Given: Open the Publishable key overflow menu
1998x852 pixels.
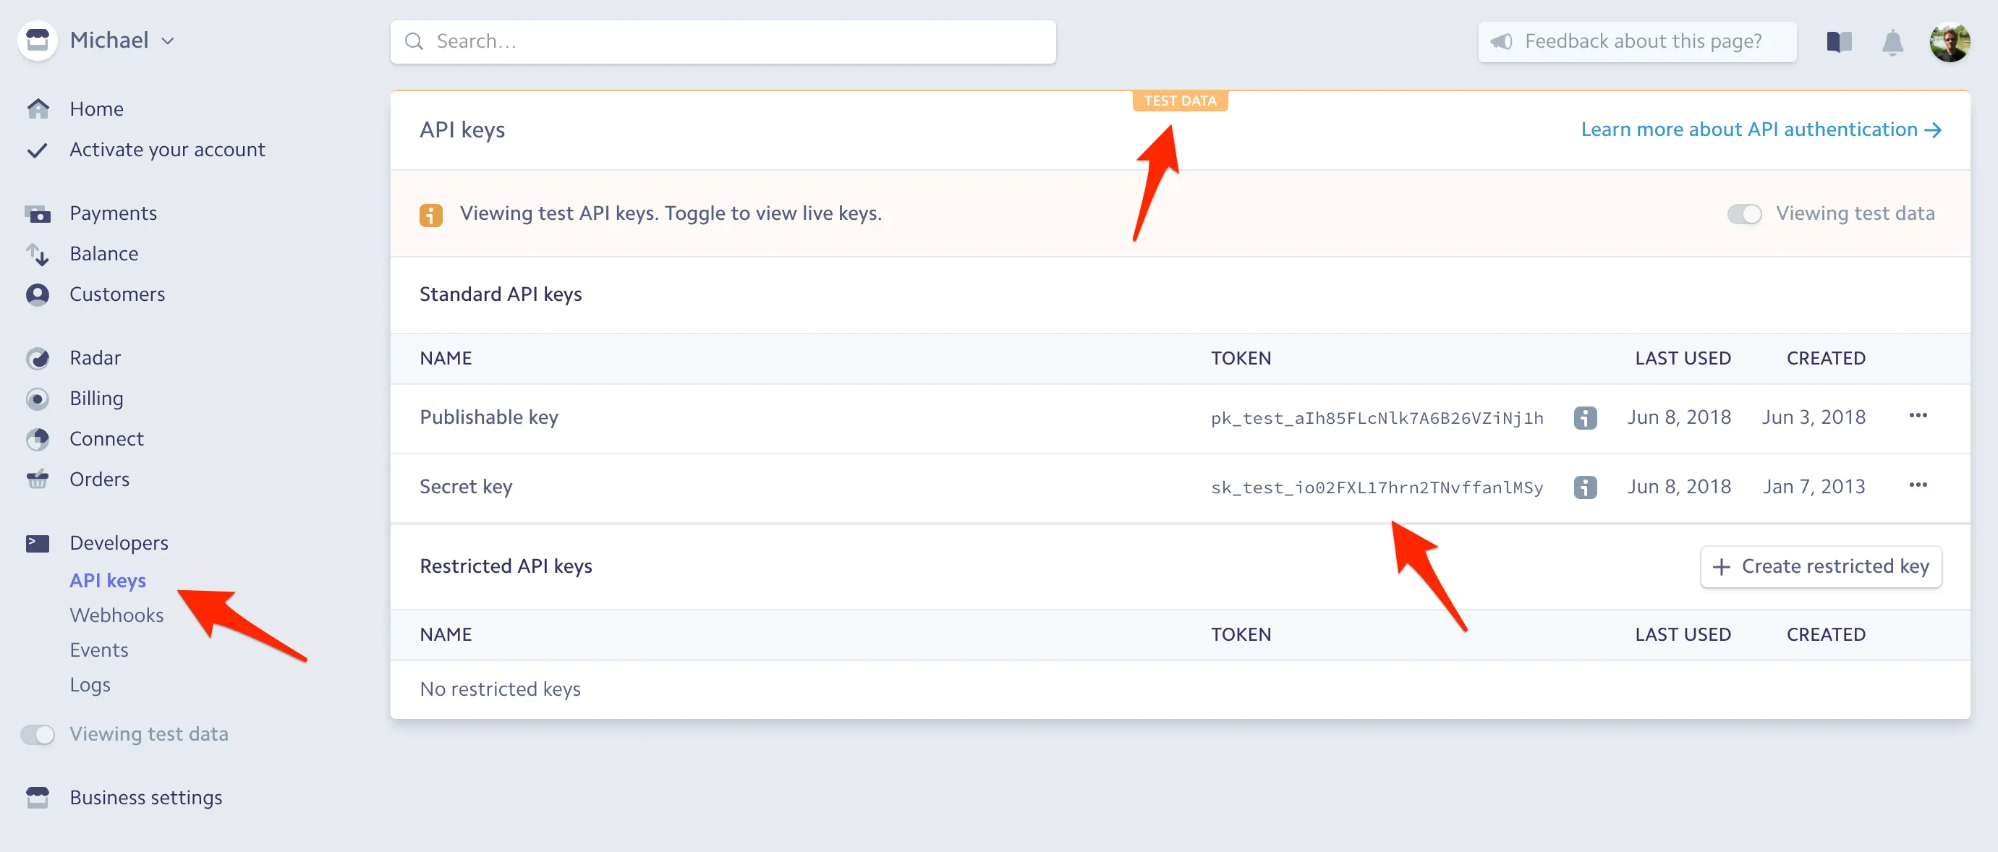Looking at the screenshot, I should pos(1919,417).
